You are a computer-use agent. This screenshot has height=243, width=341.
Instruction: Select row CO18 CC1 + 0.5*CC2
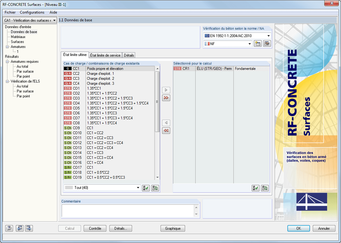[x=109, y=172]
